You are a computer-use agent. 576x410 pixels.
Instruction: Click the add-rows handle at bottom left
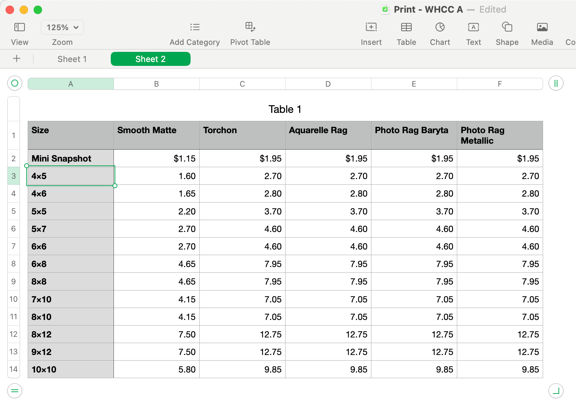[15, 391]
